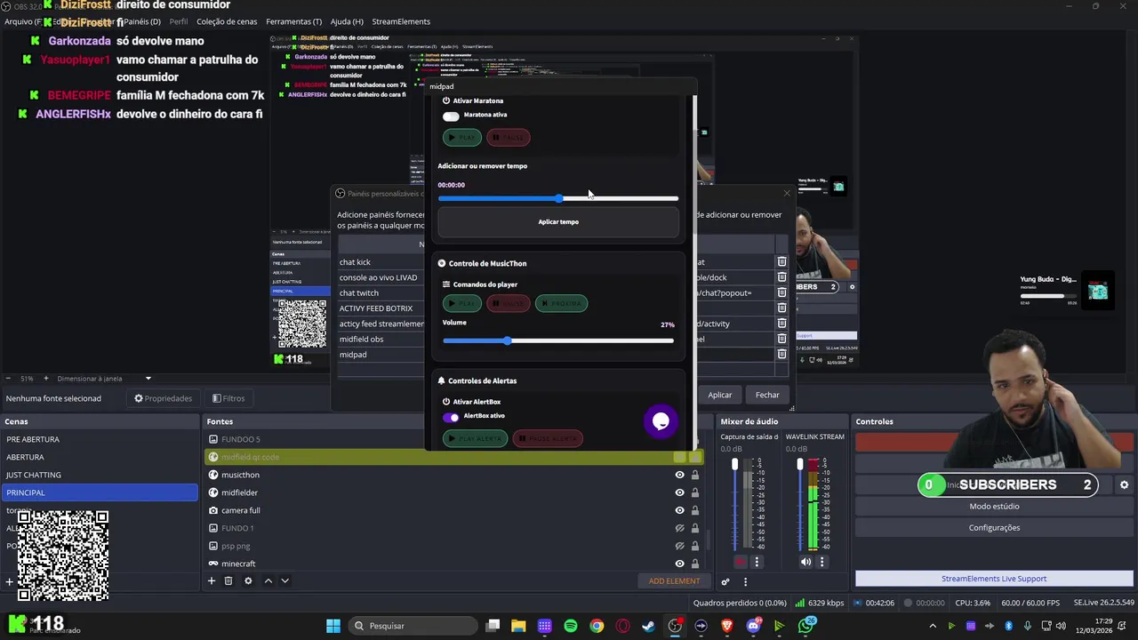Select the JUST CHATTING scene
The height and width of the screenshot is (640, 1138).
[x=100, y=475]
